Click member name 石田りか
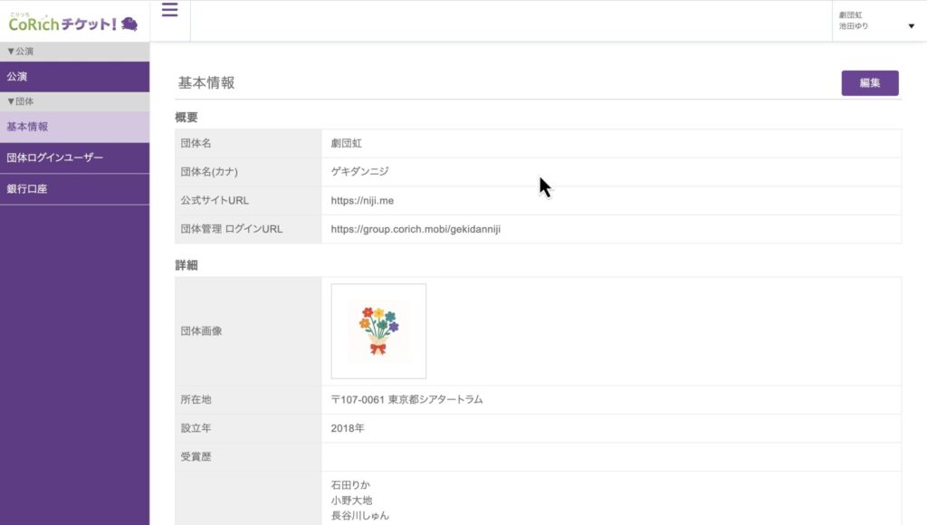The image size is (927, 525). [354, 485]
